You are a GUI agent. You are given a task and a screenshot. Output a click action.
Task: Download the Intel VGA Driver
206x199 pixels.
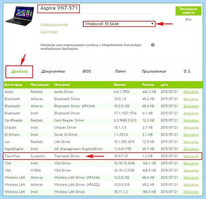click(191, 163)
